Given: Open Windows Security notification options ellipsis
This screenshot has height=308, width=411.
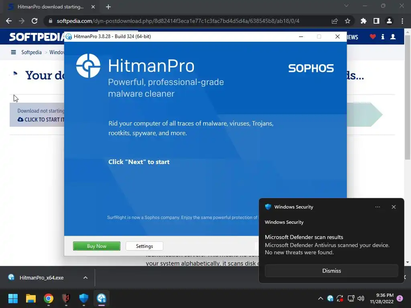Looking at the screenshot, I should point(377,207).
